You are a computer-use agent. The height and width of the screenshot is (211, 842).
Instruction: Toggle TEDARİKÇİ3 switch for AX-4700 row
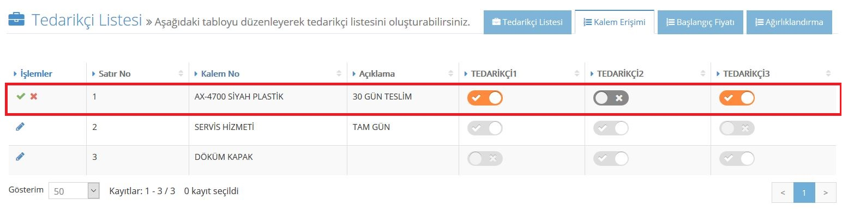[737, 98]
